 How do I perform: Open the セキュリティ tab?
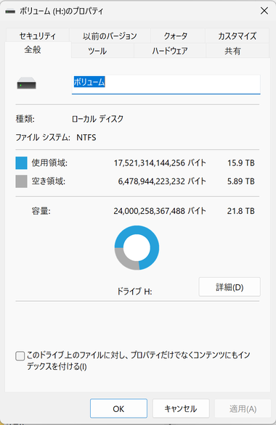click(38, 36)
